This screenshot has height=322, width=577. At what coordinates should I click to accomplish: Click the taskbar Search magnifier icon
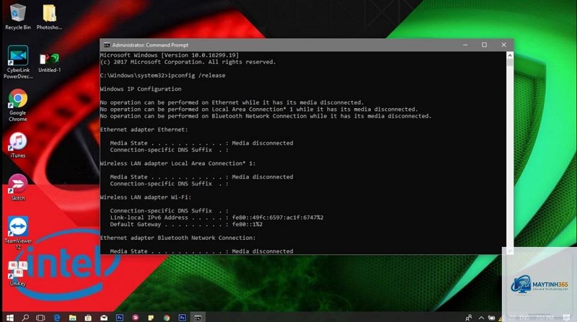coord(25,318)
